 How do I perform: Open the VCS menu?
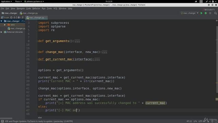click(x=55, y=9)
